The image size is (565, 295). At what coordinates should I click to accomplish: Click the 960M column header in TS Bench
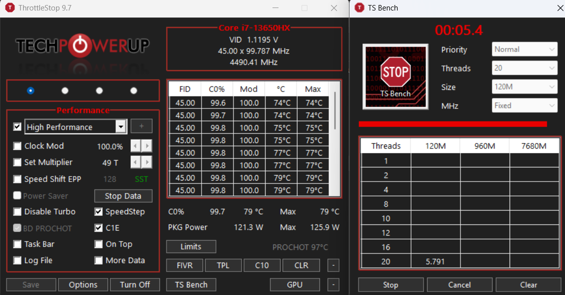484,146
